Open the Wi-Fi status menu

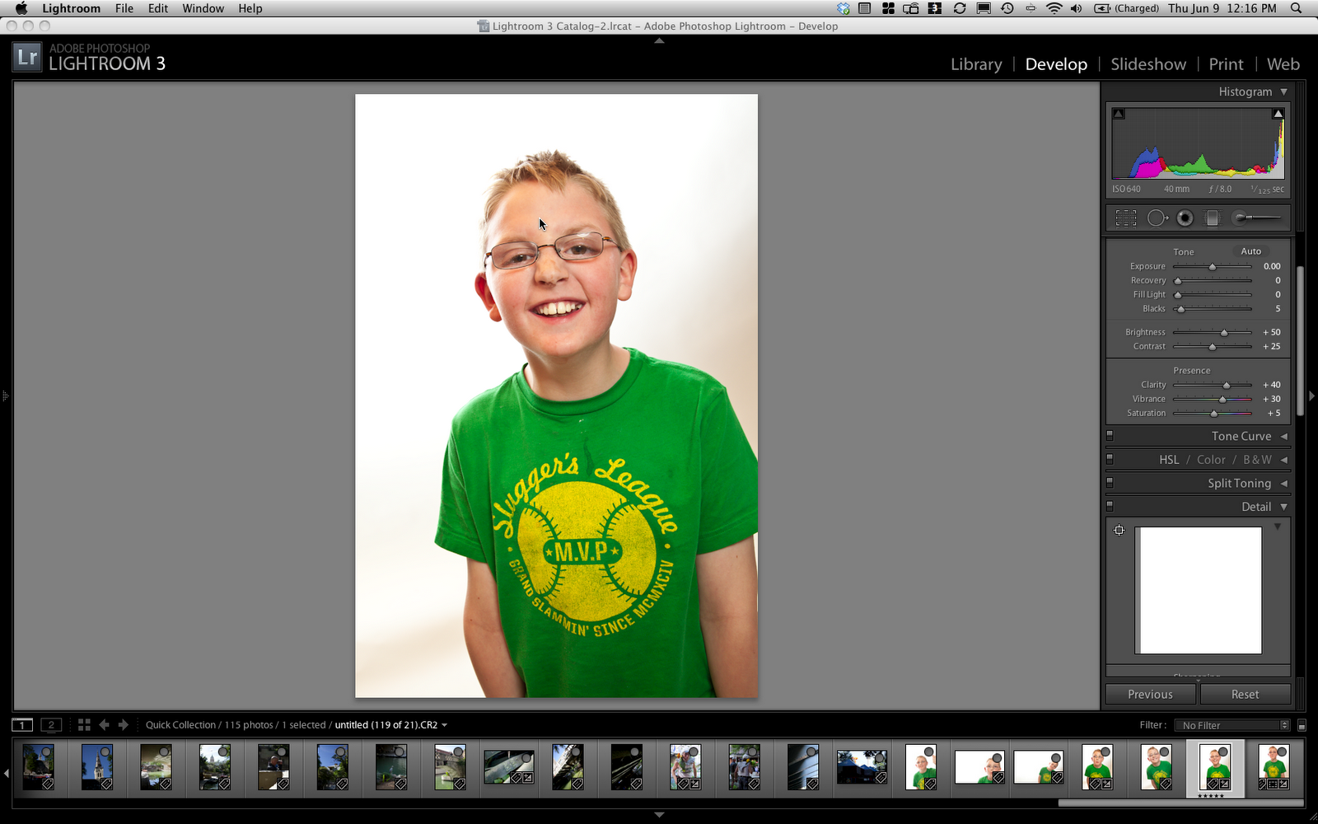pos(1054,8)
